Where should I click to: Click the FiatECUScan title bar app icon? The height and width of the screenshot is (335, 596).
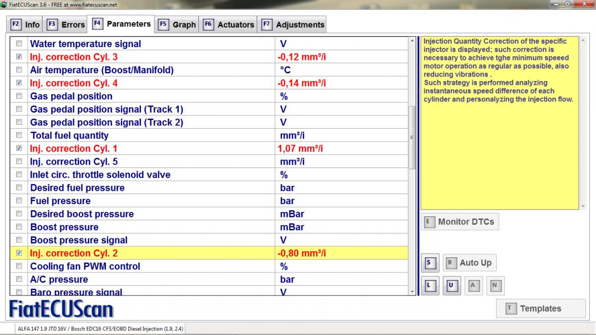(x=4, y=4)
